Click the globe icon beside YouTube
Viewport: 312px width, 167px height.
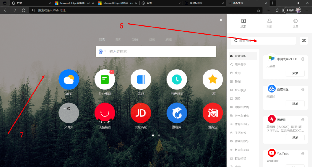point(303,153)
